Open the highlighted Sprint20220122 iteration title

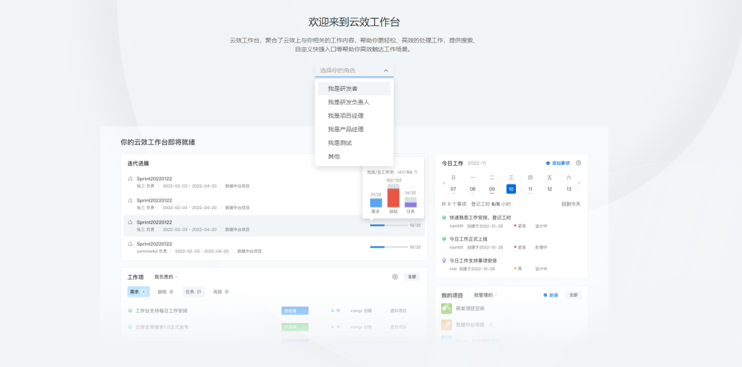click(x=155, y=222)
